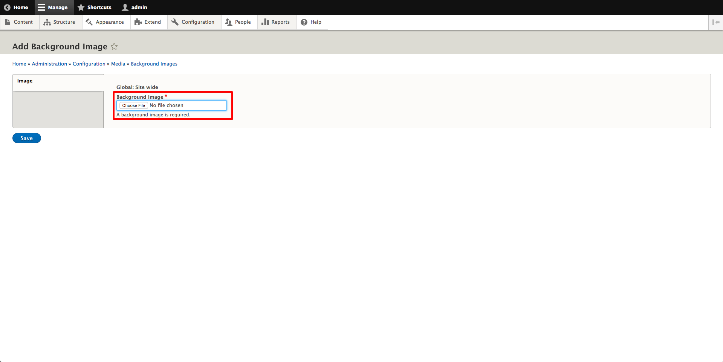
Task: Open the Reports section
Action: click(276, 22)
